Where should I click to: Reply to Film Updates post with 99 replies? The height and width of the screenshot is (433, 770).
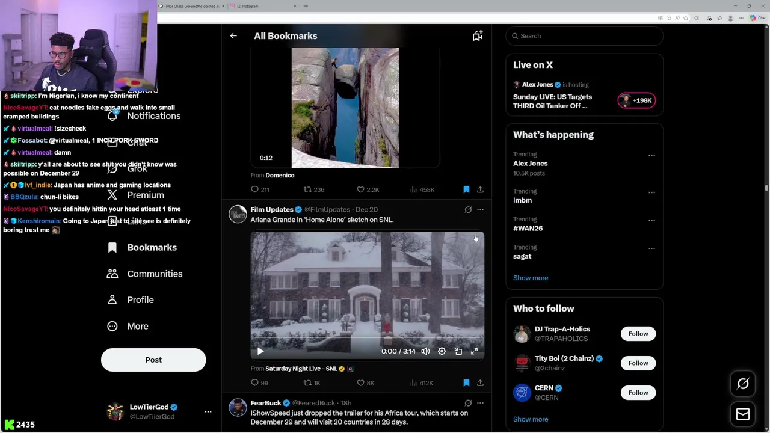260,383
